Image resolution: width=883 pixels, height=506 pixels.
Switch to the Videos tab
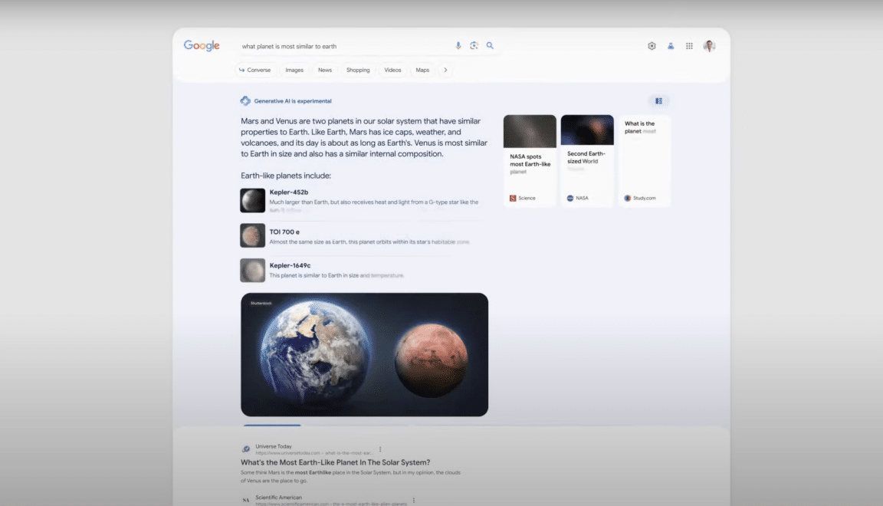tap(392, 70)
